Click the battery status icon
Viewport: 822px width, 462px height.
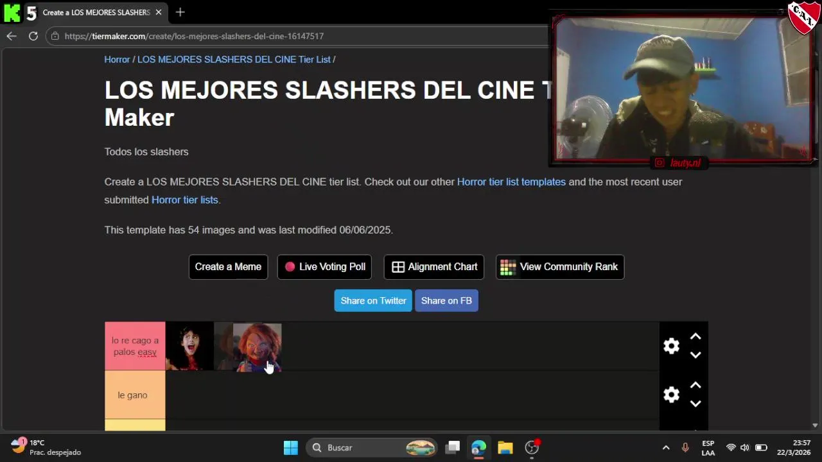pos(761,448)
